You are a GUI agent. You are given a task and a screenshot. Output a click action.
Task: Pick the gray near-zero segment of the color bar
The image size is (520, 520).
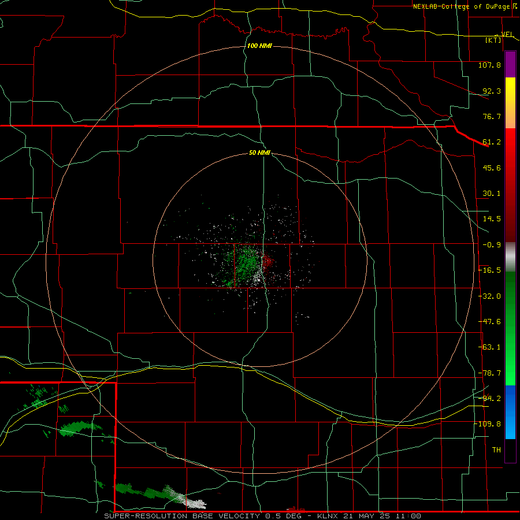[x=510, y=257]
